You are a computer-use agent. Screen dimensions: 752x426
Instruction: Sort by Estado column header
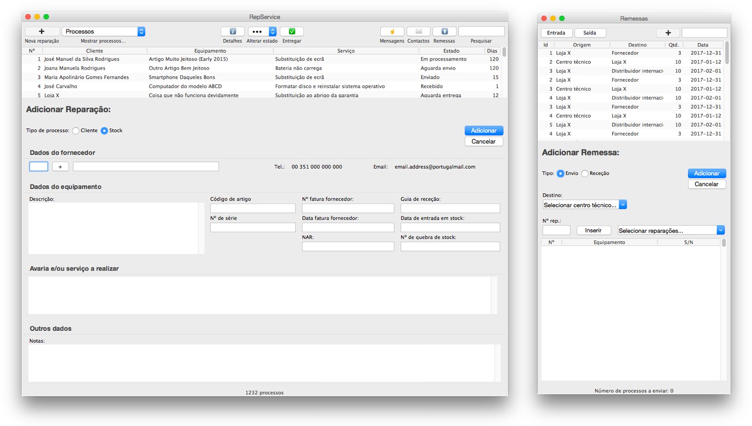pyautogui.click(x=451, y=51)
